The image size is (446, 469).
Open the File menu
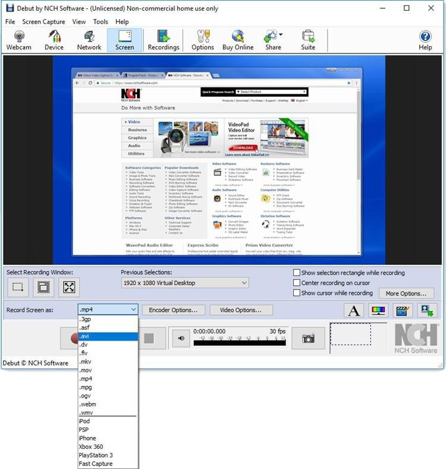tap(10, 21)
